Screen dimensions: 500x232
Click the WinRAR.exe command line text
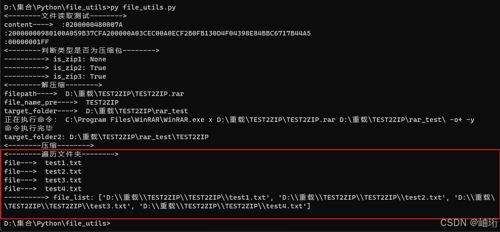[270, 120]
